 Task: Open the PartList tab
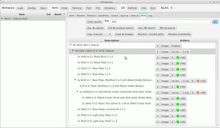[x=91, y=15]
